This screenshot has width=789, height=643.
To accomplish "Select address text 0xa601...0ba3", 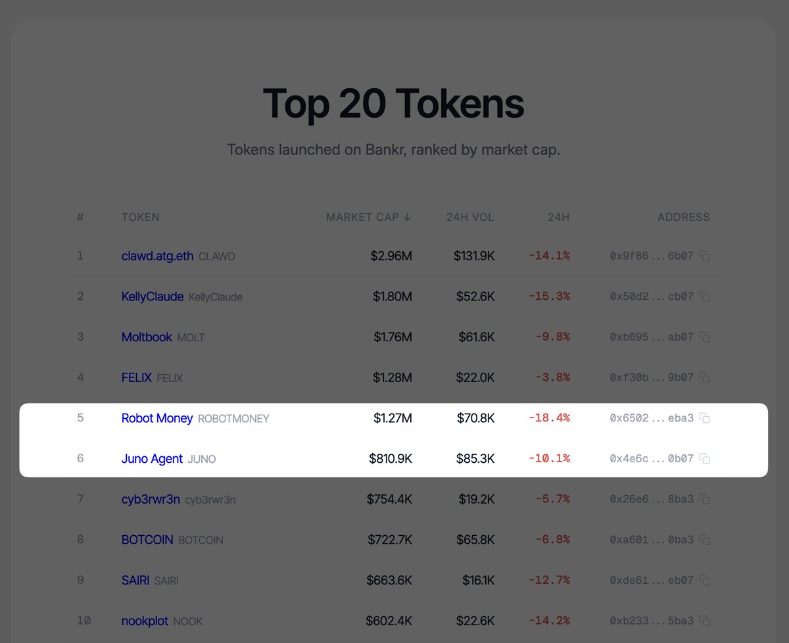I will coord(652,540).
